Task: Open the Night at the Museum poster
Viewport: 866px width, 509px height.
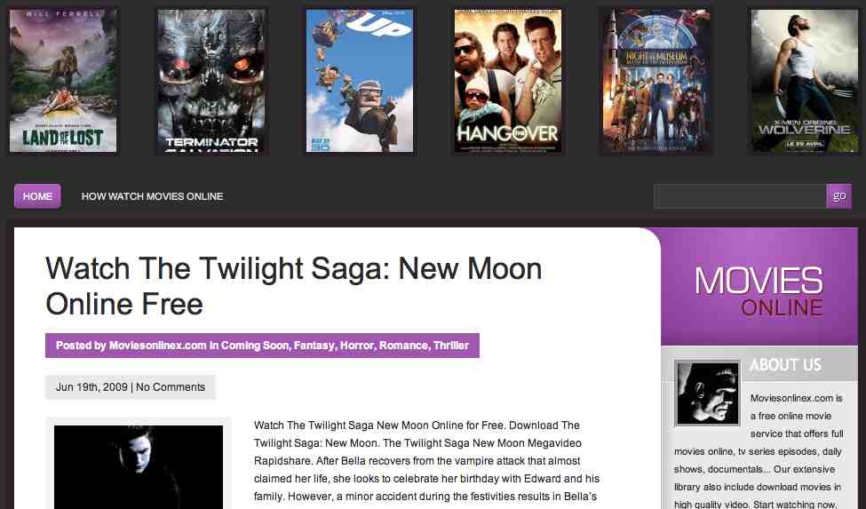Action: pyautogui.click(x=656, y=81)
